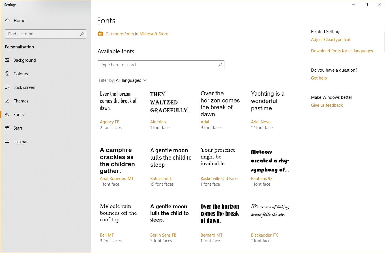This screenshot has width=386, height=253.
Task: Click the Home icon in sidebar
Action: tap(7, 21)
